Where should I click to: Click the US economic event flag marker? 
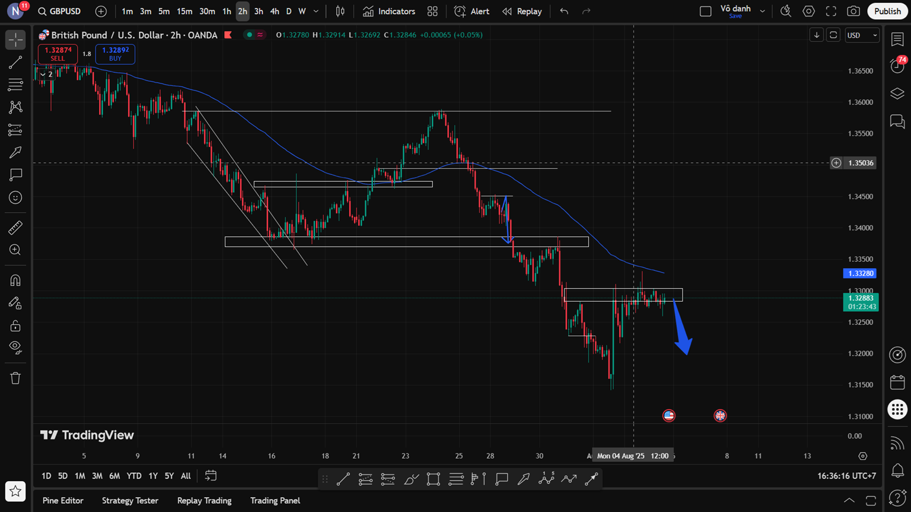point(668,415)
